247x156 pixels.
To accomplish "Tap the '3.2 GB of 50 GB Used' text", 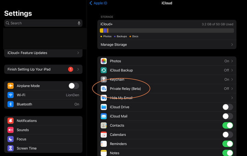I will click(x=217, y=24).
